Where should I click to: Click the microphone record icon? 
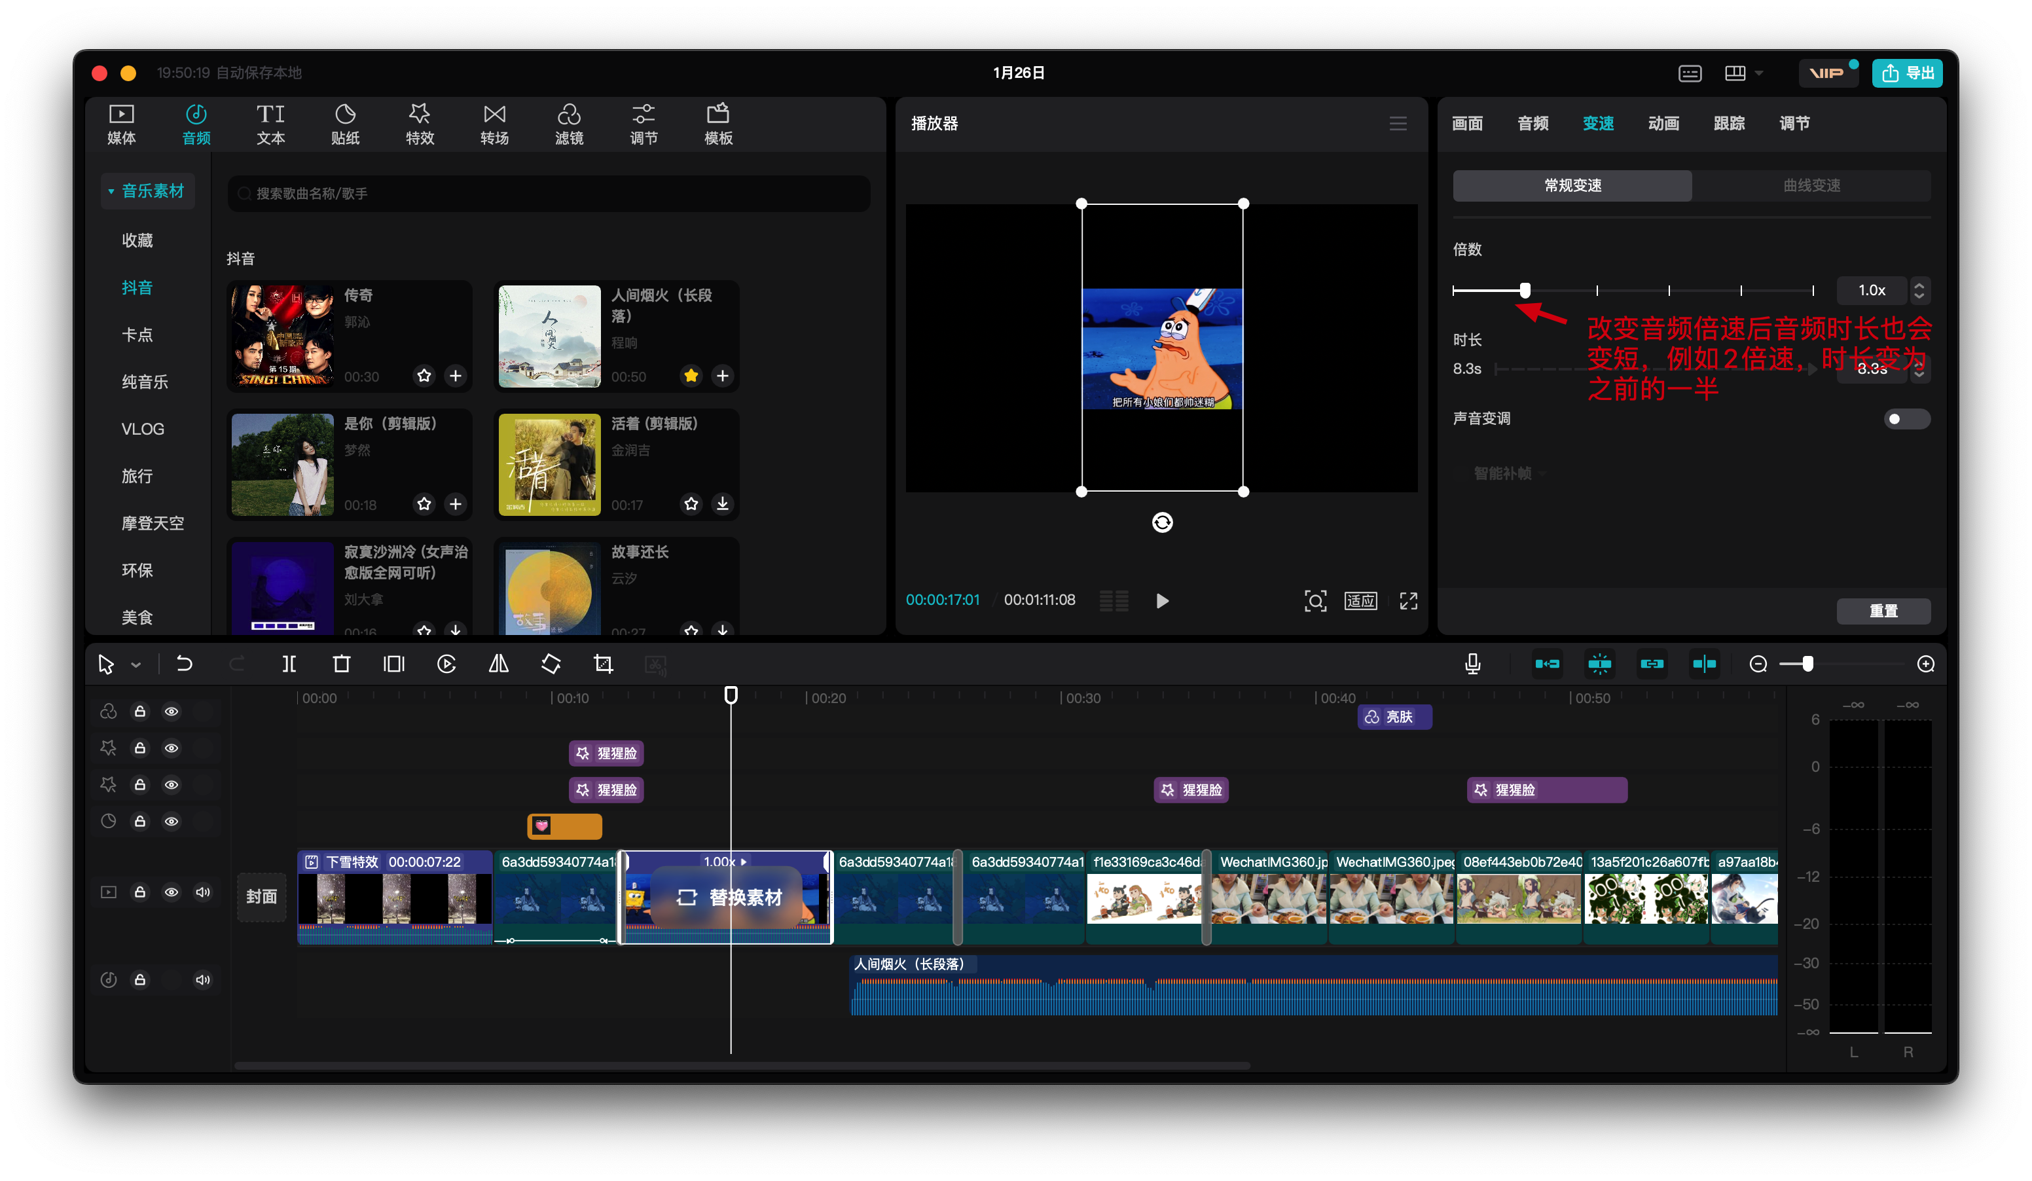(x=1472, y=663)
